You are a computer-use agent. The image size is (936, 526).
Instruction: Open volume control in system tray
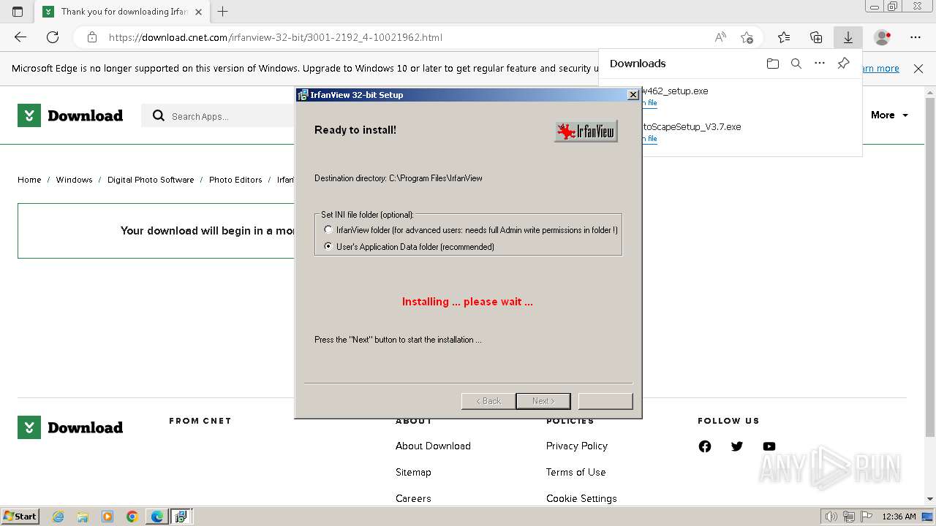832,517
